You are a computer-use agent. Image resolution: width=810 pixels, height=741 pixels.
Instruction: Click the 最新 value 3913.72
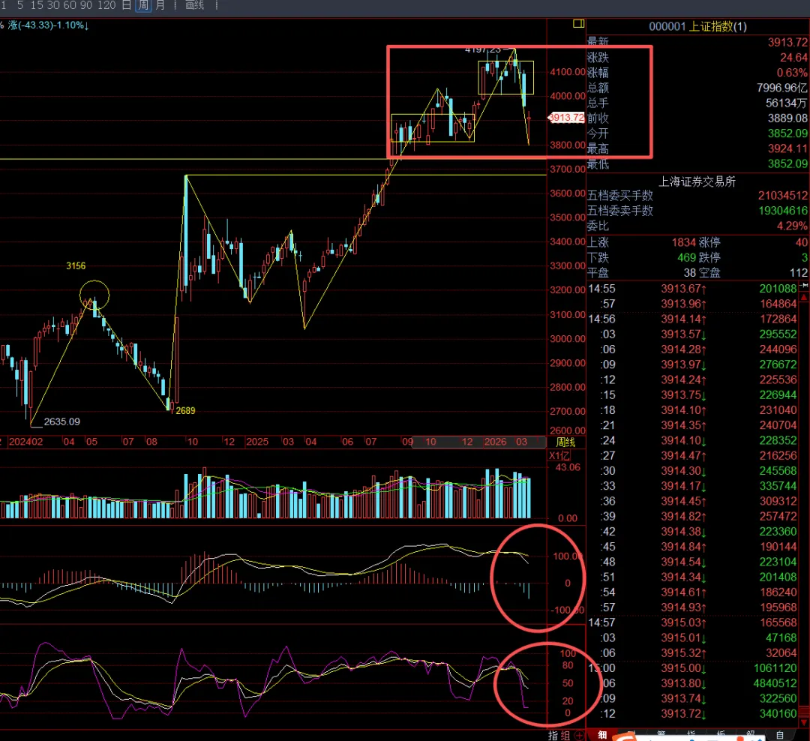787,42
